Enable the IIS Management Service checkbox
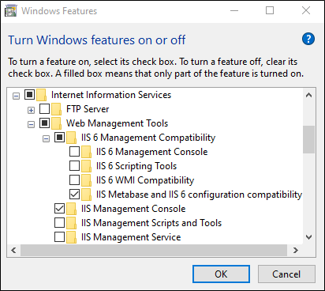Viewport: 325px width, 291px height. pyautogui.click(x=59, y=236)
